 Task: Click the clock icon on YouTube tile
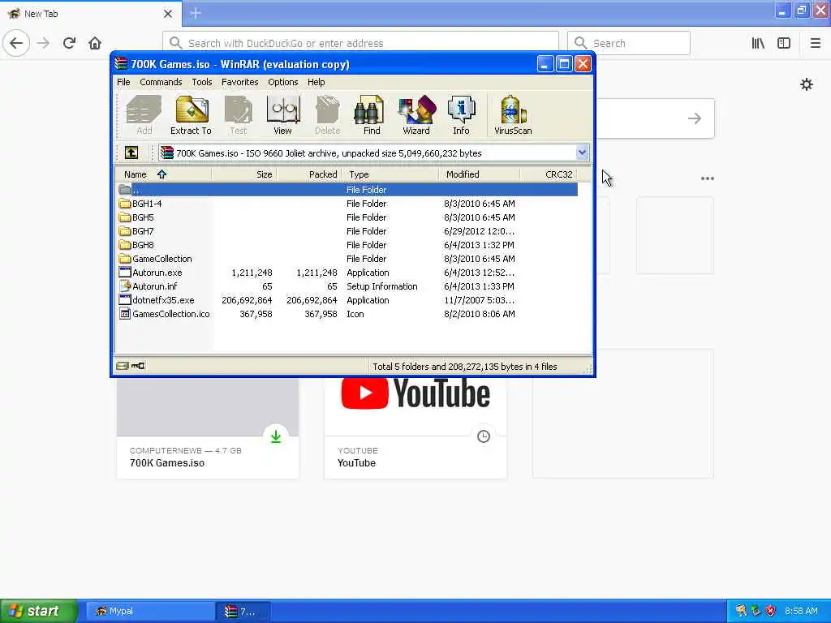point(484,436)
